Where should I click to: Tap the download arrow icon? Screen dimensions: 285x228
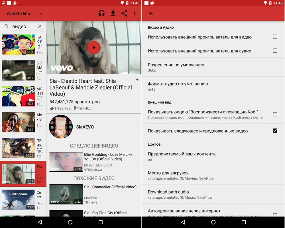[x=113, y=13]
